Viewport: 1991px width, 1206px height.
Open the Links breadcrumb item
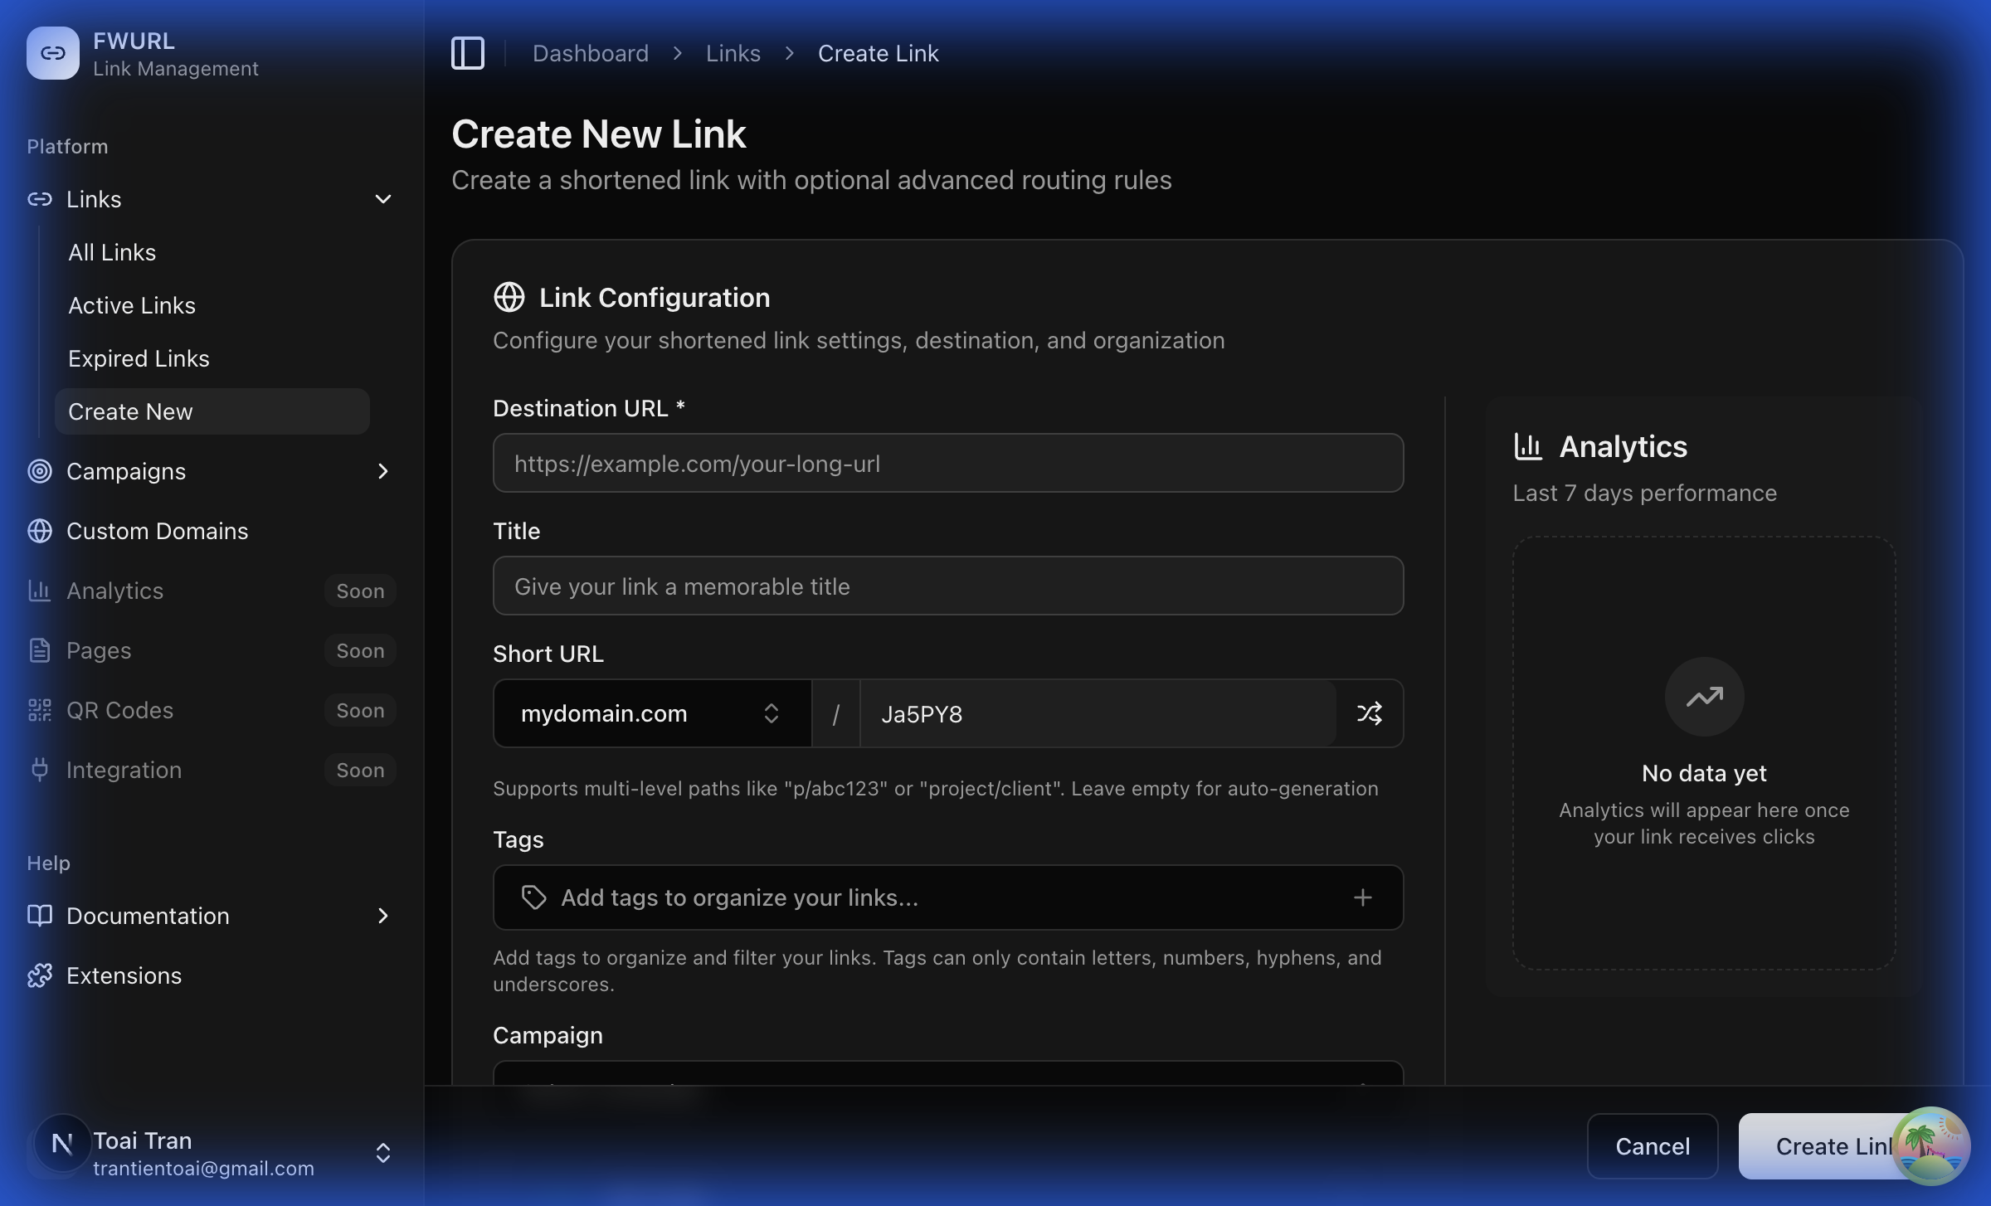click(x=733, y=52)
